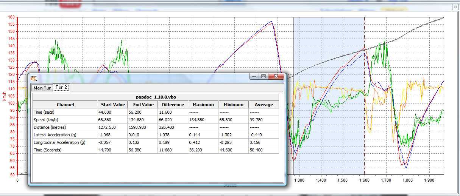This screenshot has width=460, height=196.
Task: Click the End Value column header
Action: tap(143, 105)
